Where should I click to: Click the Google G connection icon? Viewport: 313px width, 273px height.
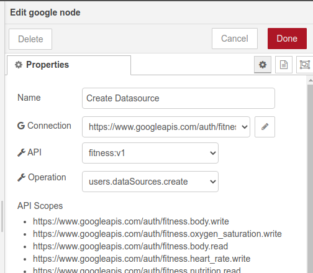21,126
